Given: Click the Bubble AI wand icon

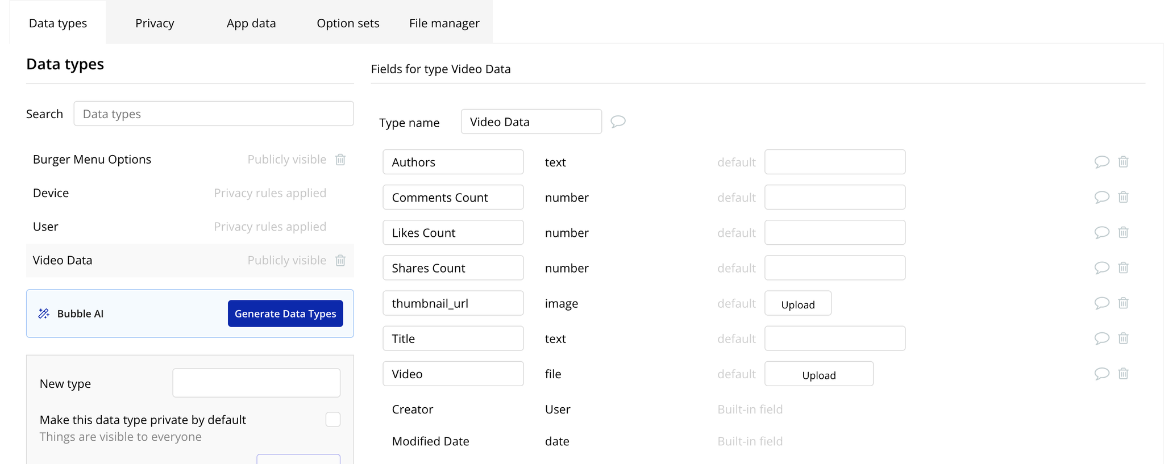Looking at the screenshot, I should tap(44, 313).
